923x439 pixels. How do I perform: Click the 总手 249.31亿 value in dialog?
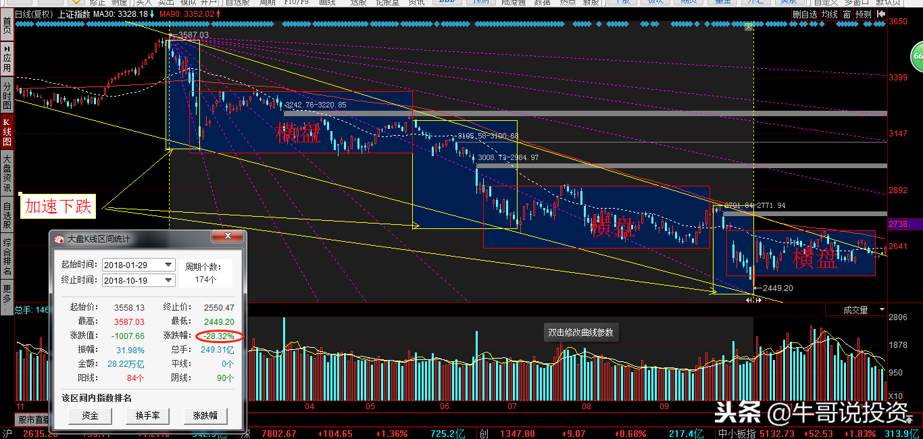[x=217, y=350]
